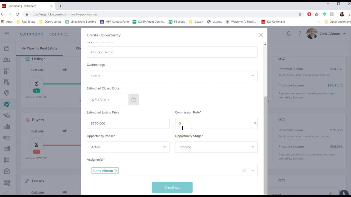The height and width of the screenshot is (197, 351).
Task: Close the Create Opportunity dialog
Action: point(261,35)
